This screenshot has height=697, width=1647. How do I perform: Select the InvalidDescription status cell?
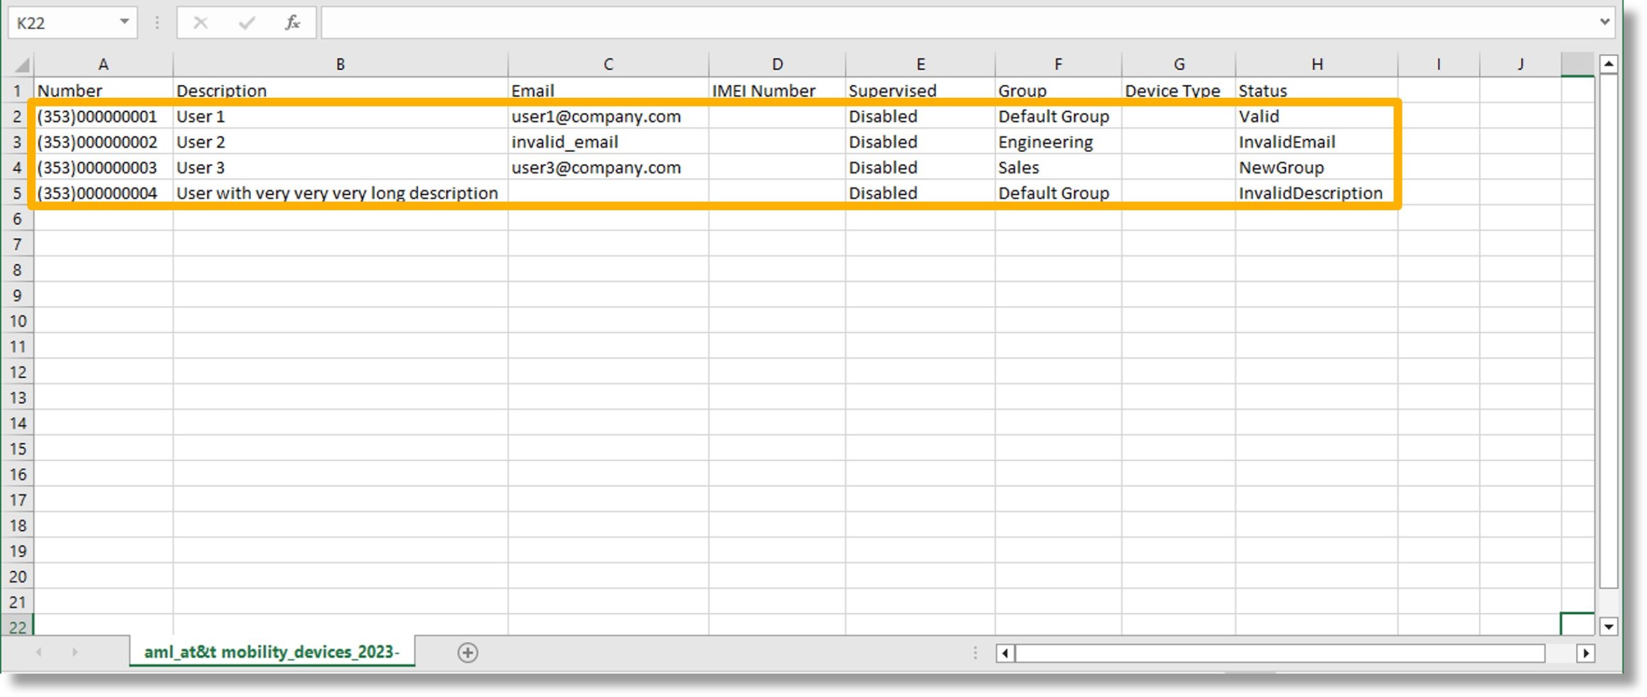pyautogui.click(x=1317, y=193)
